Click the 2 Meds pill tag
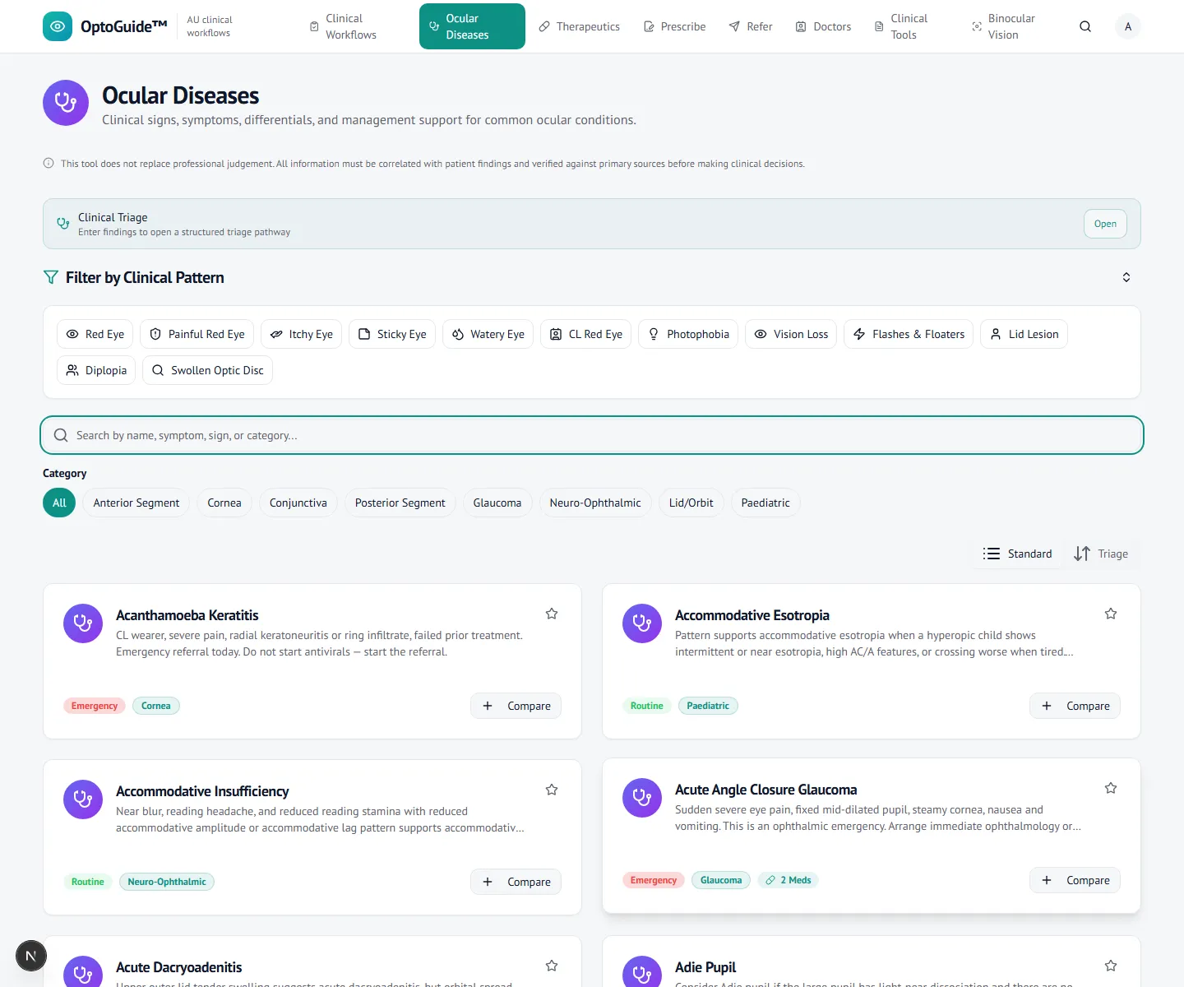 (789, 880)
